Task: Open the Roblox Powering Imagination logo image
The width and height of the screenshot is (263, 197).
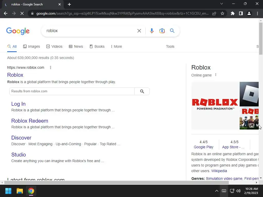Action: coord(215,105)
